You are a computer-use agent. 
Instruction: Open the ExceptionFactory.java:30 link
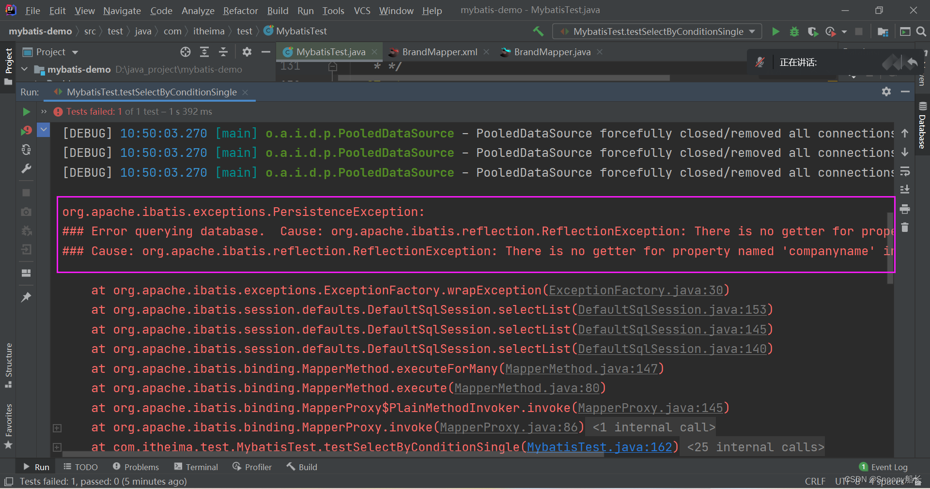[636, 290]
